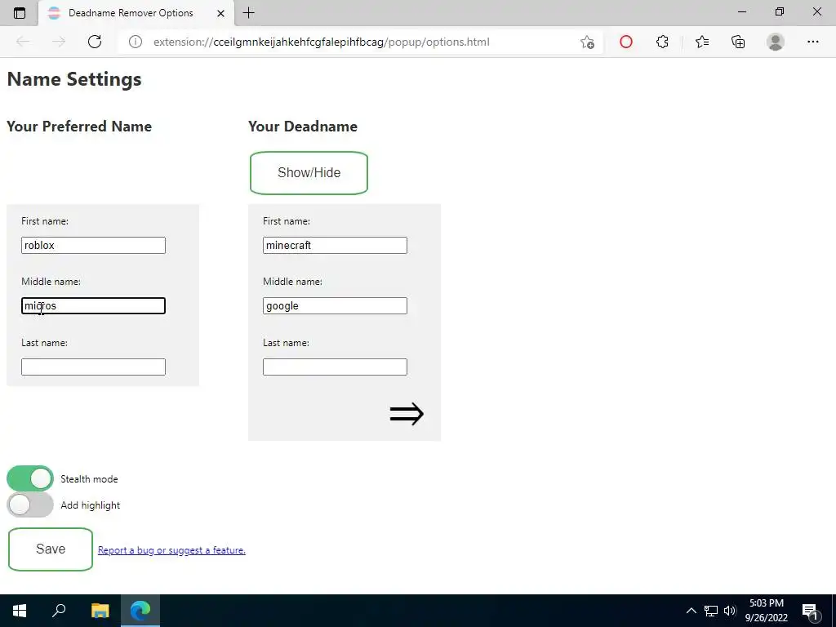This screenshot has width=836, height=627.
Task: Disable the Stealth mode toggle
Action: tap(30, 478)
